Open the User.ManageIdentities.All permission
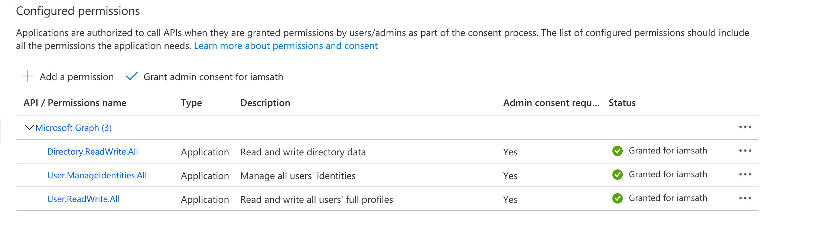 pyautogui.click(x=97, y=175)
